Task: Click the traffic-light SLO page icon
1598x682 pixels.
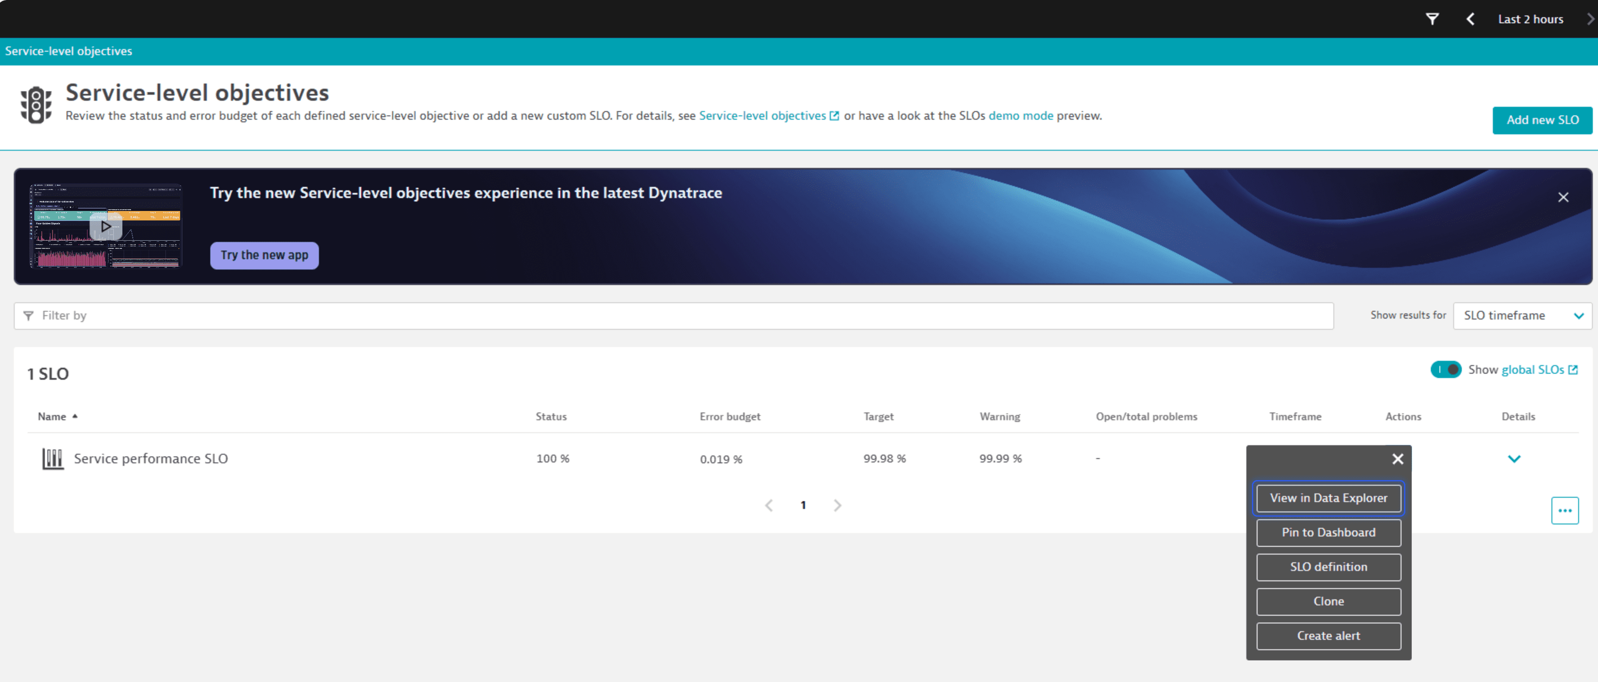Action: tap(36, 105)
